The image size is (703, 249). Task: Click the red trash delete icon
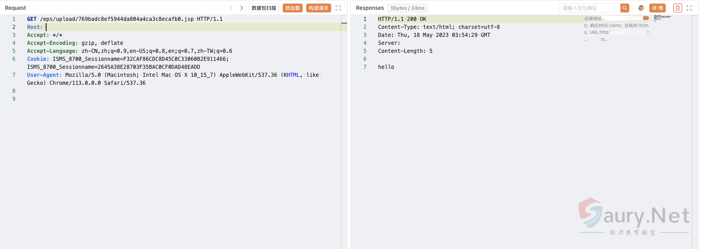tap(677, 8)
